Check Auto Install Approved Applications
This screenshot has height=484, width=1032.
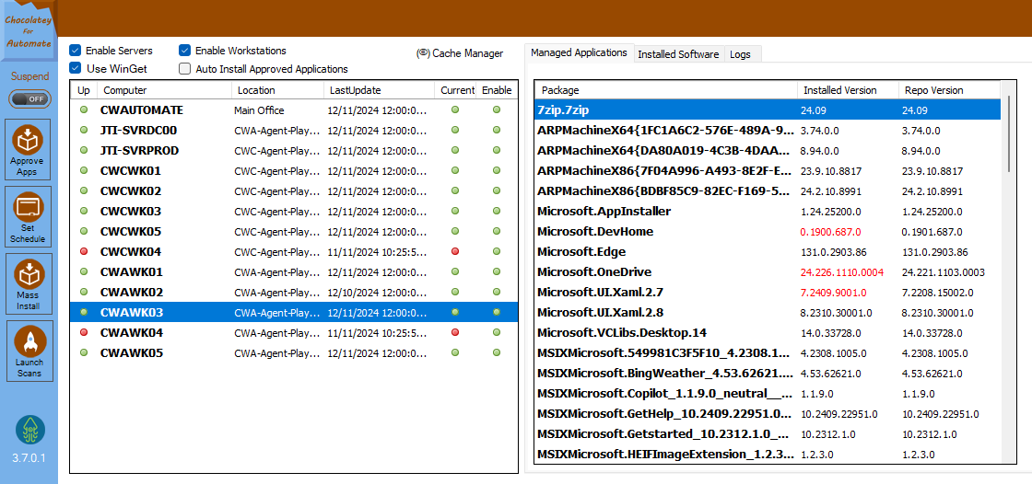pyautogui.click(x=185, y=68)
